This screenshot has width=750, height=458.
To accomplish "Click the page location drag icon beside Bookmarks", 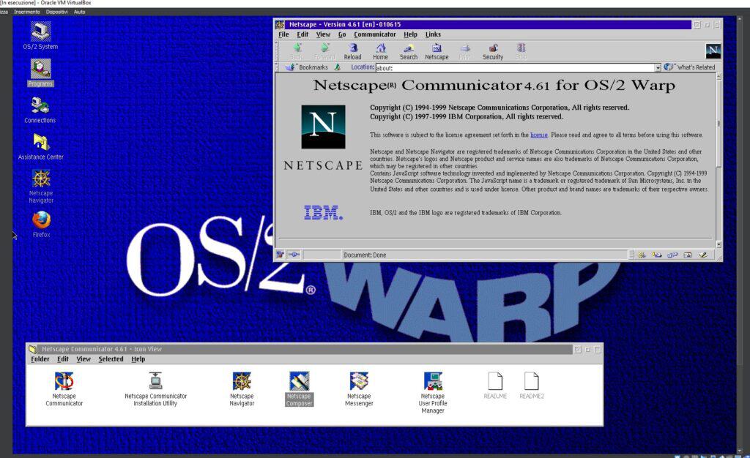I will point(337,67).
